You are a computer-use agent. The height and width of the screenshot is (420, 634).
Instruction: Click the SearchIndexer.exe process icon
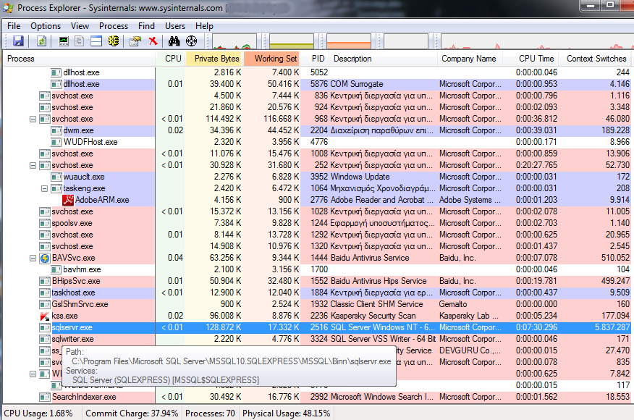coord(45,397)
